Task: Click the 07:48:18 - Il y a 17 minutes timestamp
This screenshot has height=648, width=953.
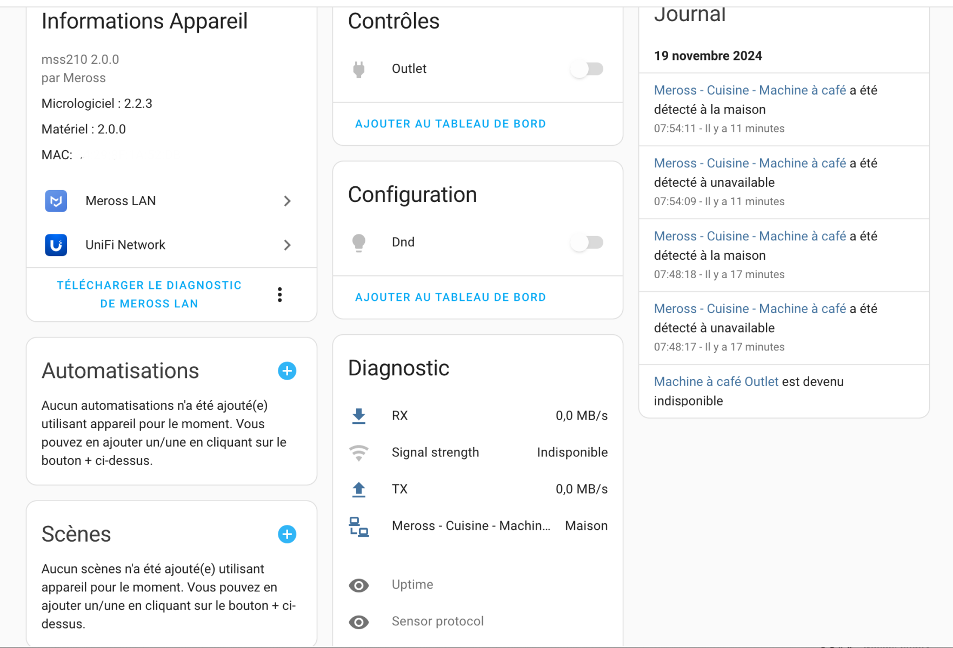Action: [719, 274]
